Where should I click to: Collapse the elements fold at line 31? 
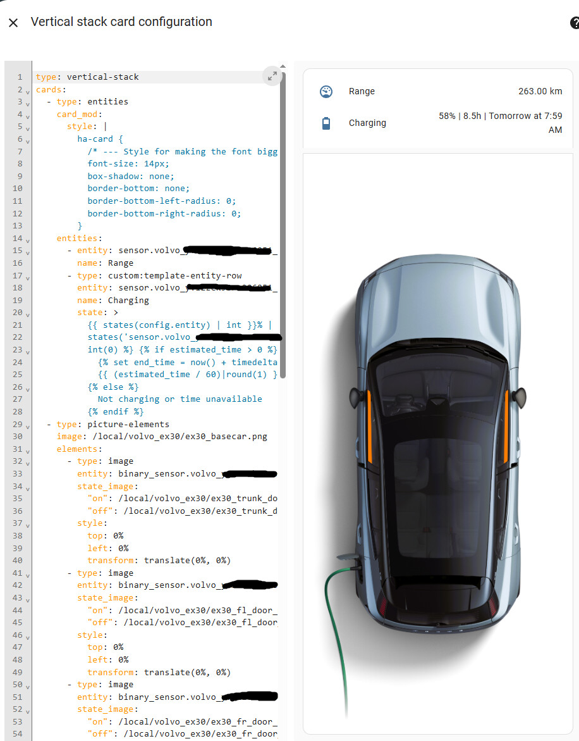(x=27, y=451)
